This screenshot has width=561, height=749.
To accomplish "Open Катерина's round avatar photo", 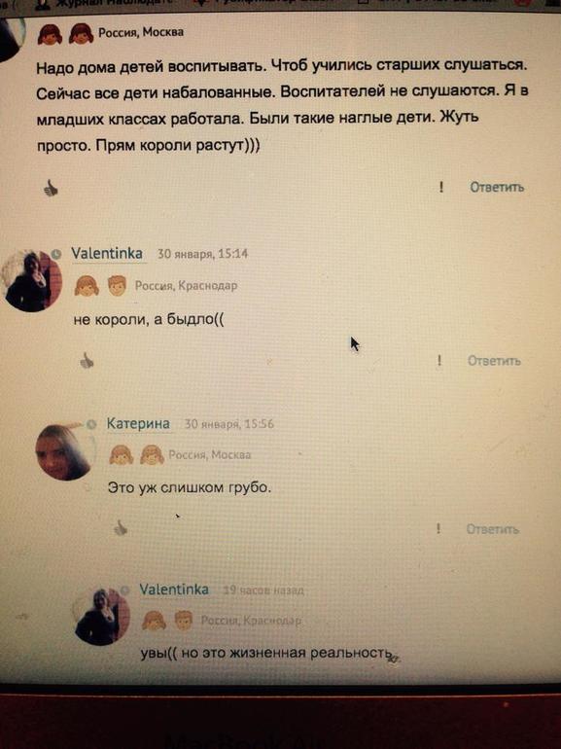I will point(63,451).
